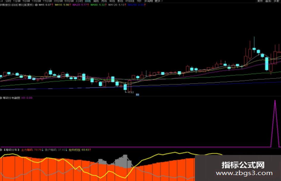Select the 5分钟 period tab
Image resolution: width=281 pixels, height=181 pixels.
tap(26, 1)
